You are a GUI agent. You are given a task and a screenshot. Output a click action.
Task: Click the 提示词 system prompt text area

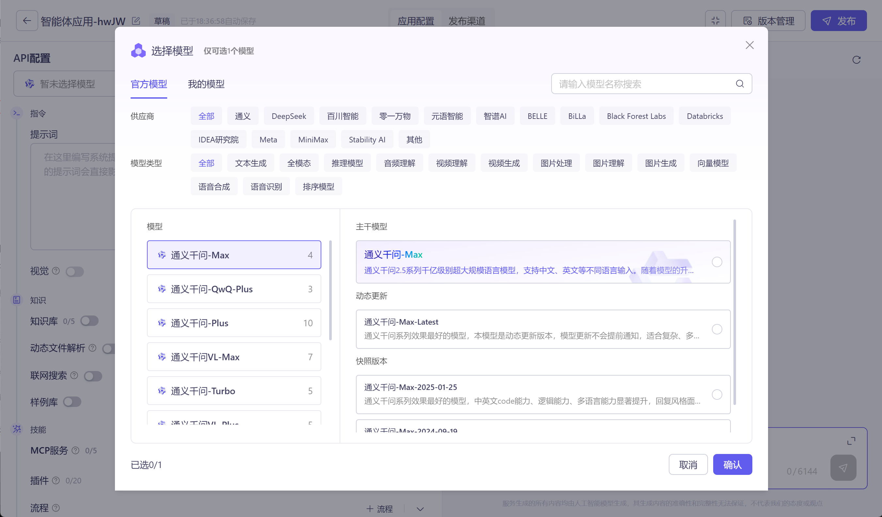click(x=73, y=196)
